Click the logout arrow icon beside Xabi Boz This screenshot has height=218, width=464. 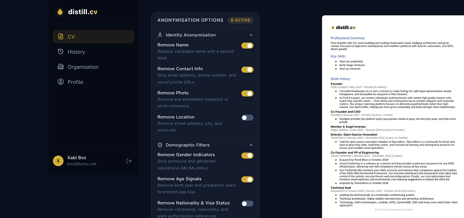coord(129,161)
